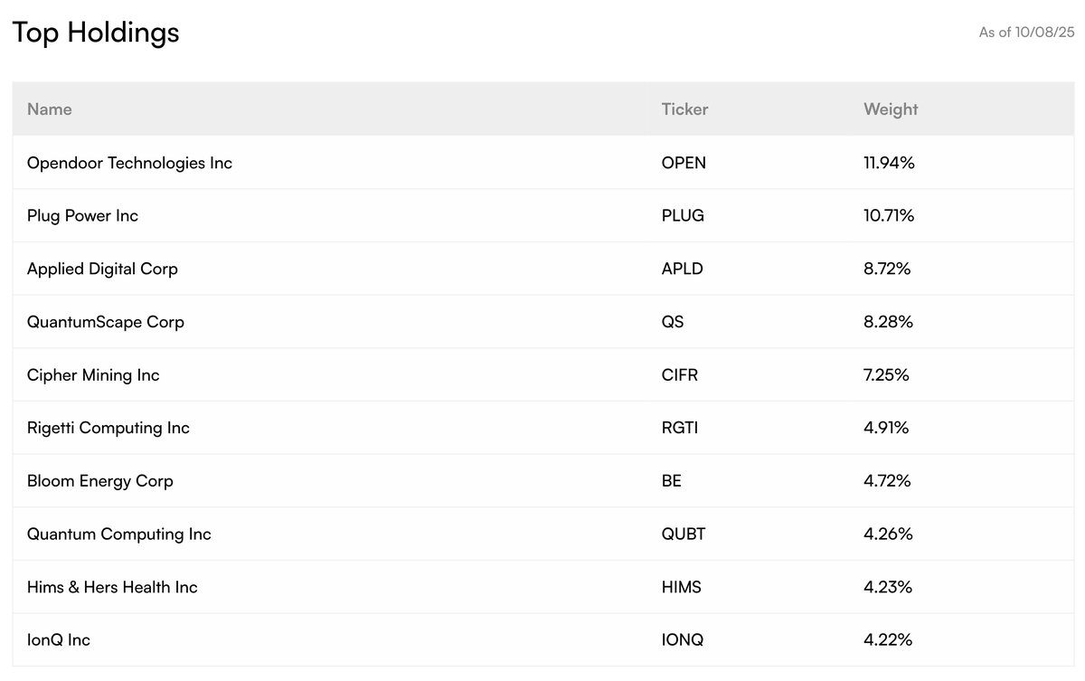Viewport: 1085px width, 681px height.
Task: Select the Applied Digital Corp row
Action: 102,269
